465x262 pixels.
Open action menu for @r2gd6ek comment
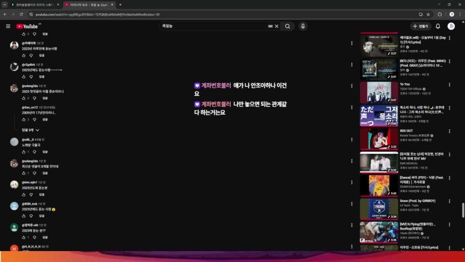pyautogui.click(x=352, y=64)
